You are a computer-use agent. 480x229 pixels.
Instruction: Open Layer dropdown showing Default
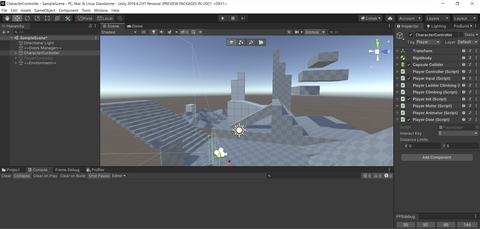click(467, 42)
